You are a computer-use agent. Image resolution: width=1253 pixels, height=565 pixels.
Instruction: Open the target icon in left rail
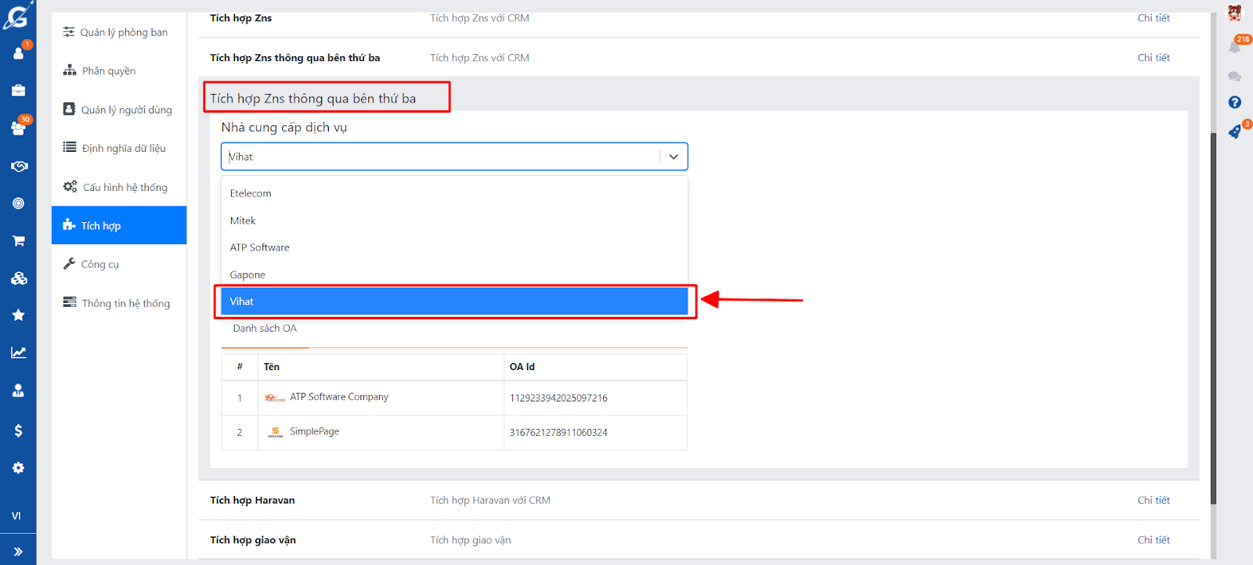18,203
